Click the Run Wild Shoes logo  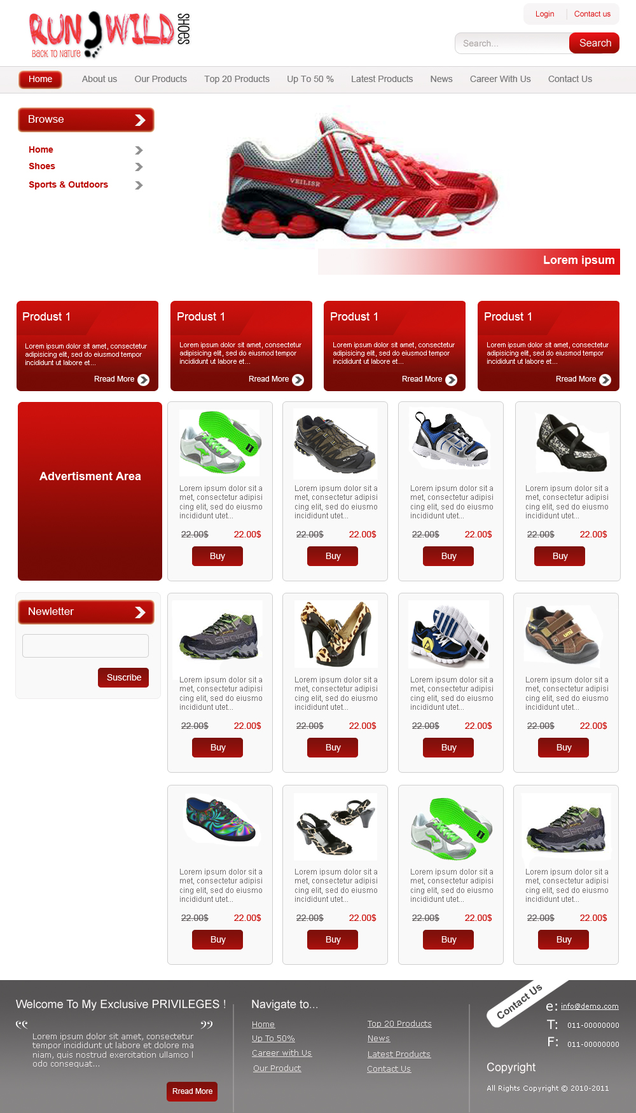(x=109, y=35)
